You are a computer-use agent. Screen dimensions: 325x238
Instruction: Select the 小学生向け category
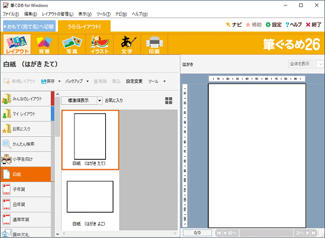coord(25,159)
